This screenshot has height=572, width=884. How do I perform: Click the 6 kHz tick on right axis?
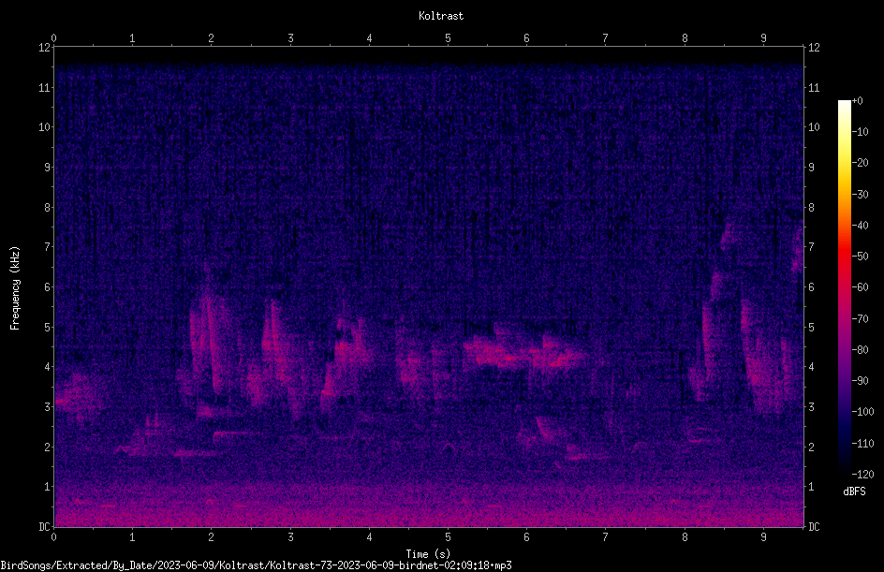coord(811,287)
